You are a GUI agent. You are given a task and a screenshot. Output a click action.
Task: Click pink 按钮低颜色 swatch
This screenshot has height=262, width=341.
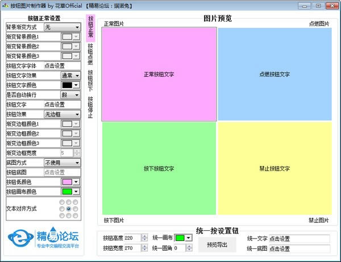67,182
